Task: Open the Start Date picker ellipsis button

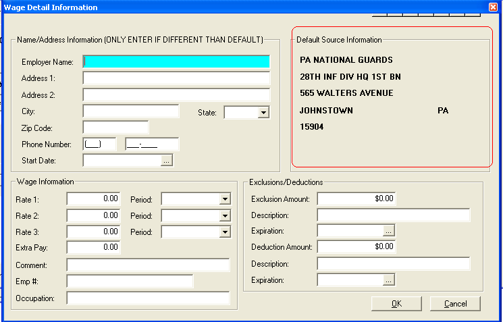Action: pos(167,161)
